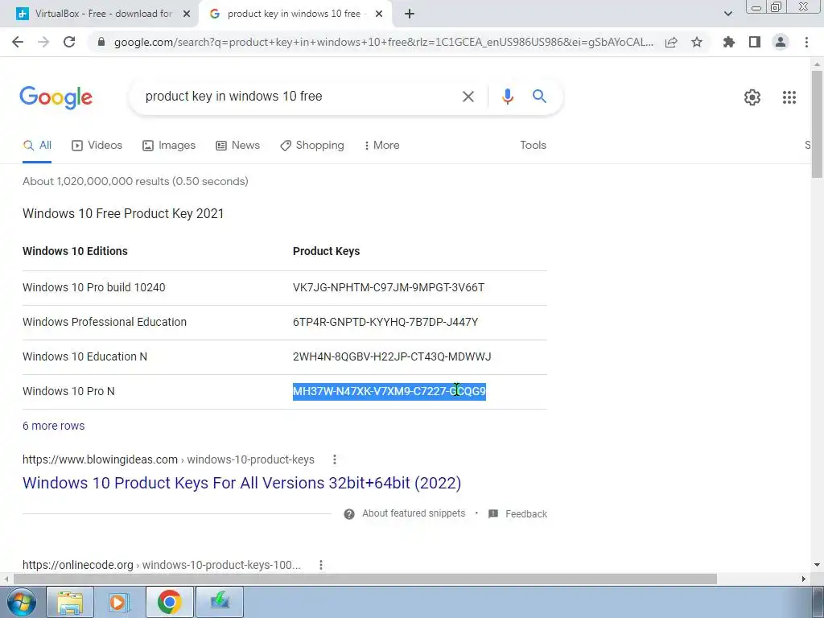Click the highlighted Windows 10 Pro N key
The height and width of the screenshot is (618, 824).
[389, 392]
